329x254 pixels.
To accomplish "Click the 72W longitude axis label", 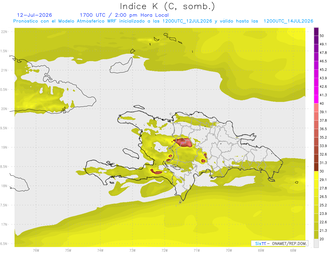I will click(164, 250).
